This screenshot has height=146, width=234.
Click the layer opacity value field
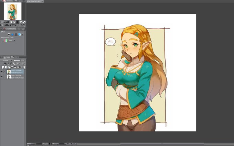click(22, 61)
